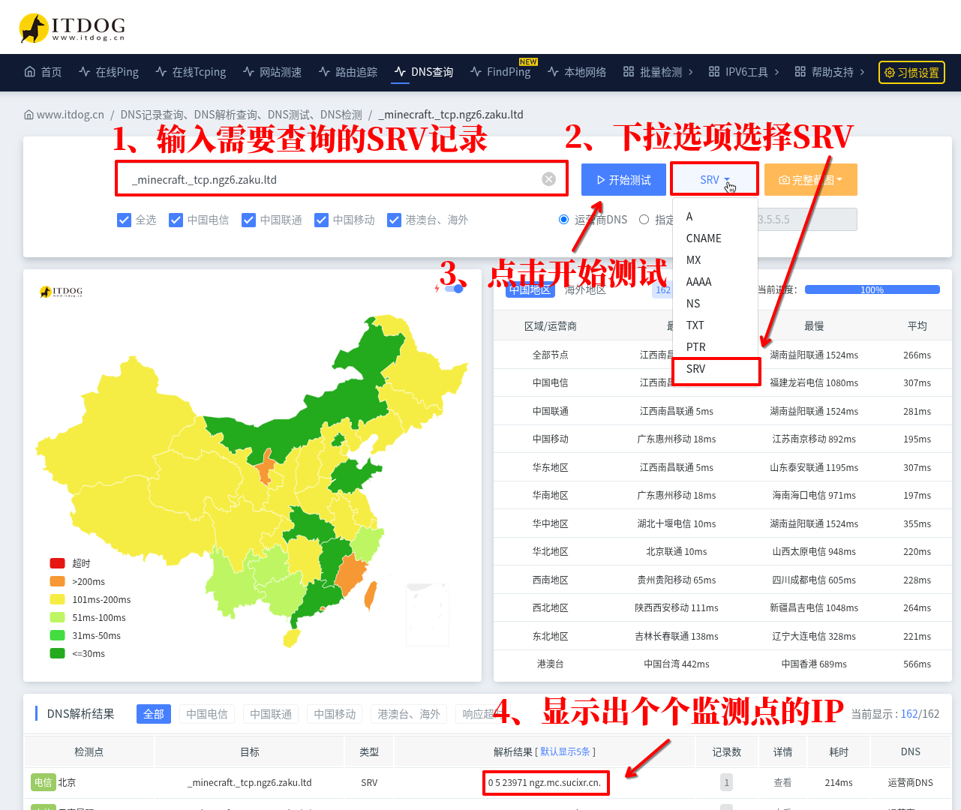The image size is (961, 810).
Task: Toggle the 中国电信 checkbox
Action: [x=176, y=220]
